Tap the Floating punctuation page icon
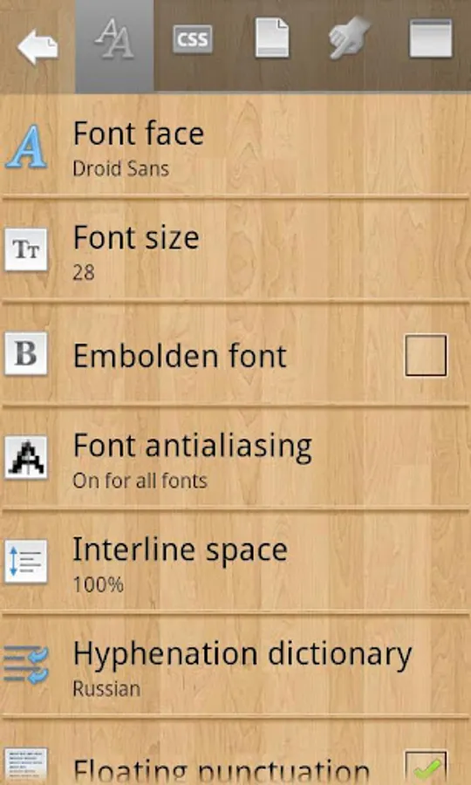The image size is (471, 785). 26,767
